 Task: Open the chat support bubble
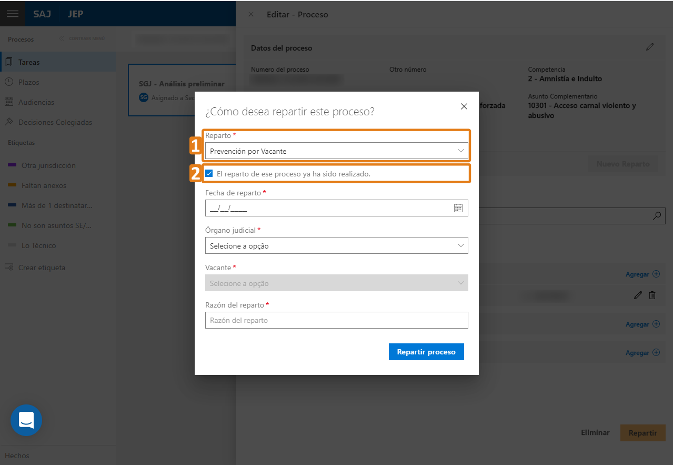point(26,420)
